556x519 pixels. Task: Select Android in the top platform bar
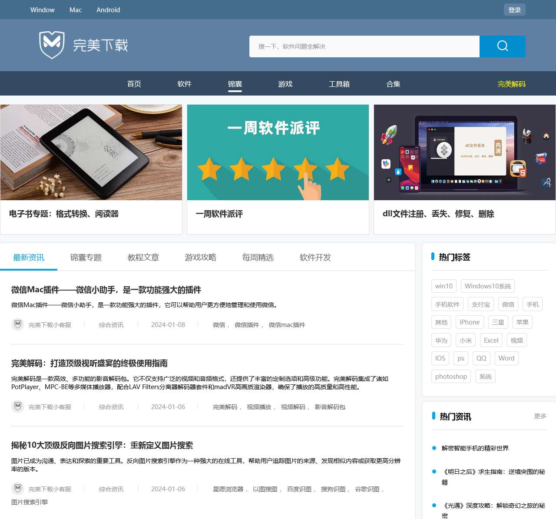108,10
